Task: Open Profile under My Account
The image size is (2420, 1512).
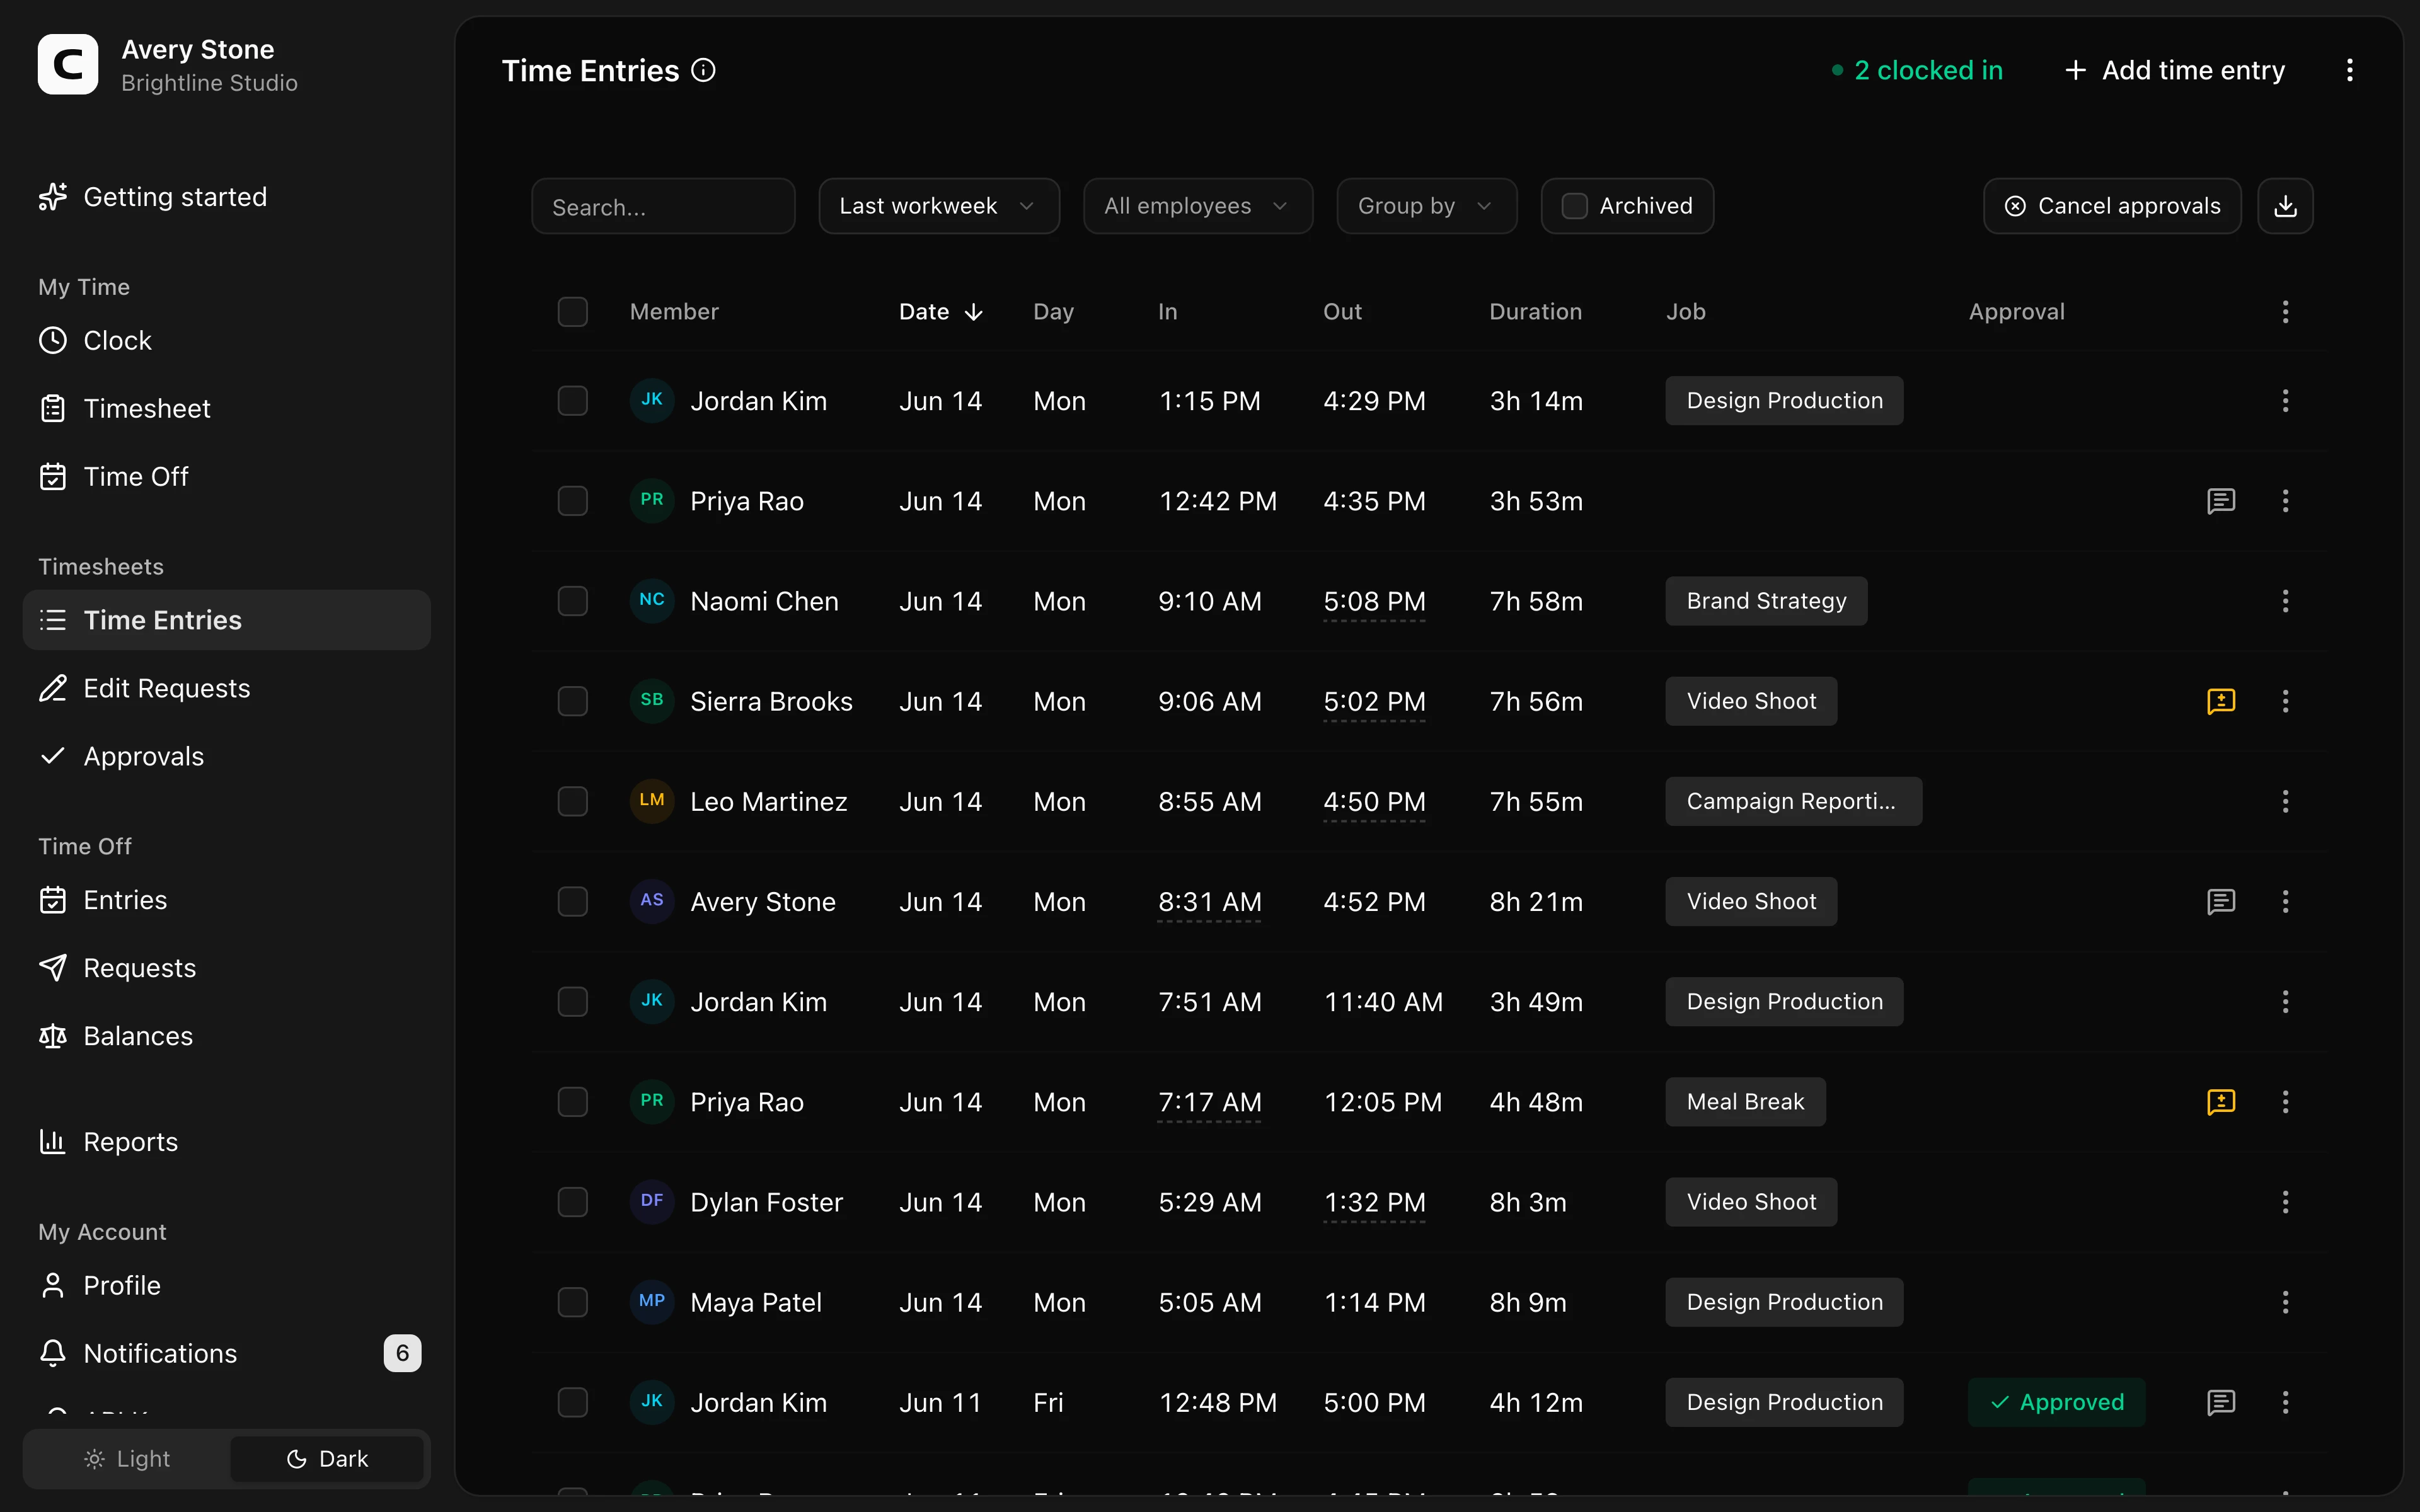Action: [227, 1285]
